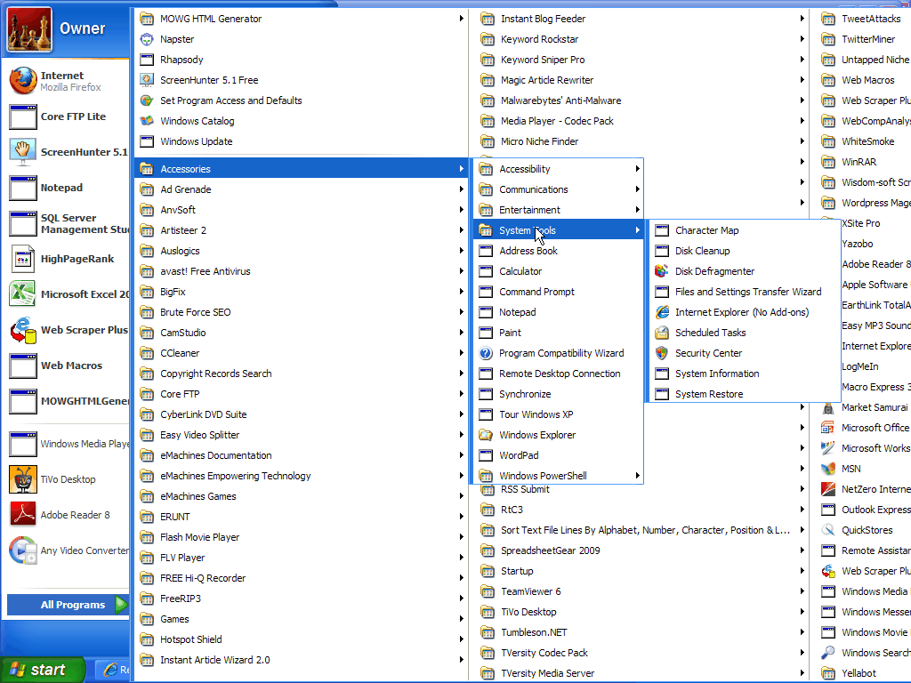Expand the Communications submenu arrow
The width and height of the screenshot is (911, 683).
[637, 189]
